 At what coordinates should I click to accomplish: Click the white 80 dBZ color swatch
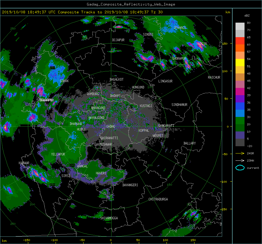coord(240,26)
